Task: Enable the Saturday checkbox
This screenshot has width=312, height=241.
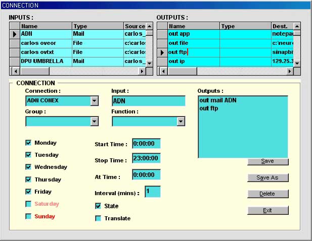Action: click(28, 204)
